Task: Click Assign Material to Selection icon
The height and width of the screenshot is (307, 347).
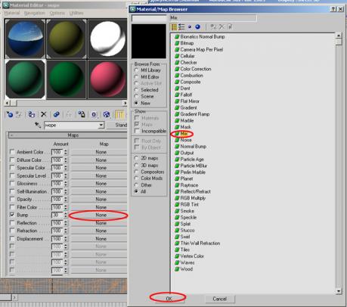Action: [31, 114]
